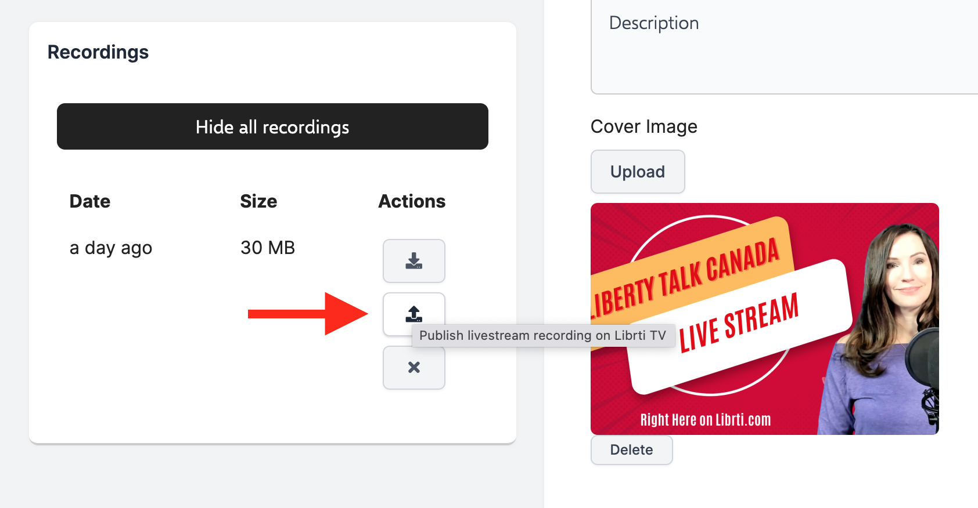Viewport: 978px width, 508px height.
Task: Open the Liberty Talk Canada cover thumbnail
Action: [764, 319]
